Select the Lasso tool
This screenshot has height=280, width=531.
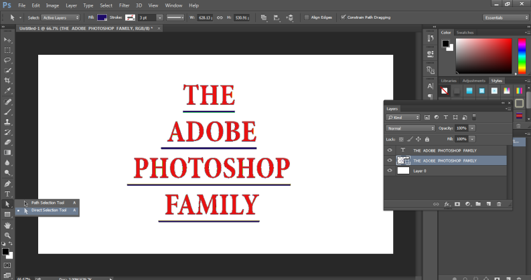(x=7, y=60)
